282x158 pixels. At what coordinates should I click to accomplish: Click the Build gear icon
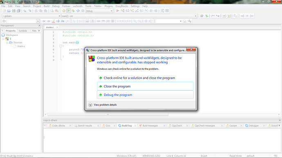point(64,11)
